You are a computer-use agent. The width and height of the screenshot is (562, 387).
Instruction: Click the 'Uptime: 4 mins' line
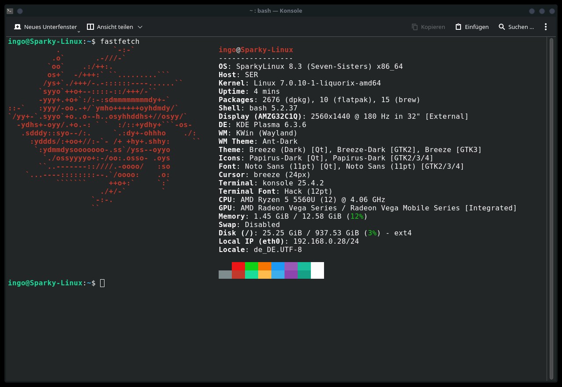click(x=249, y=92)
